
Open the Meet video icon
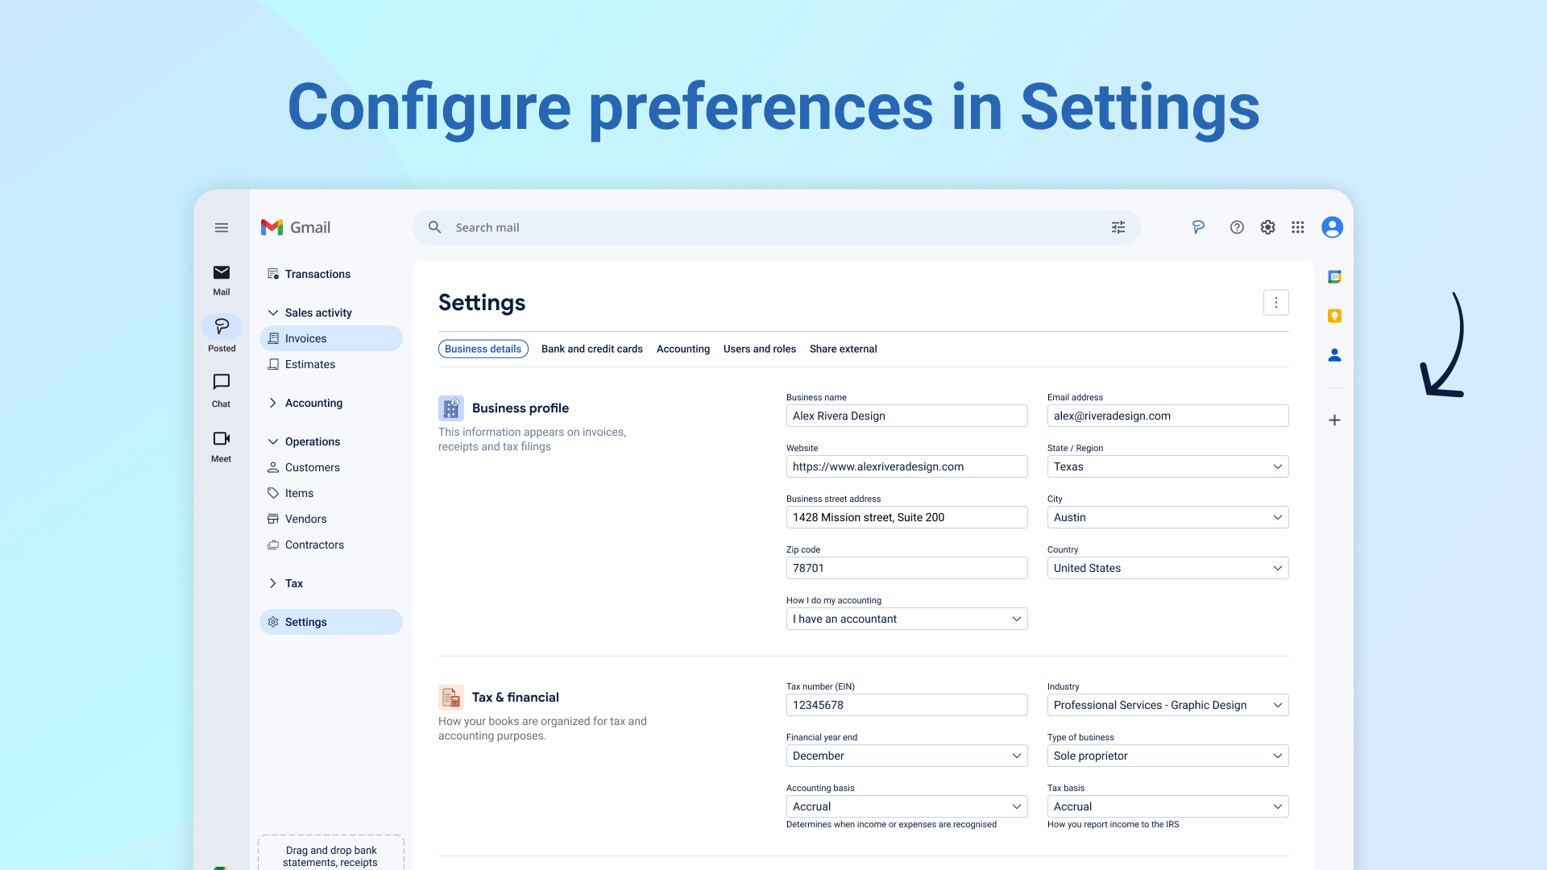(222, 438)
